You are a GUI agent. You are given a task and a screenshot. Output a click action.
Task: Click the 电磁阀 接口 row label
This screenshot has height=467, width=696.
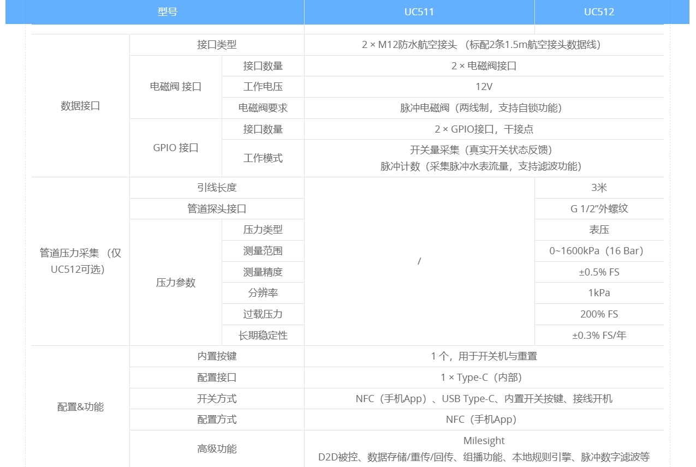coord(176,87)
